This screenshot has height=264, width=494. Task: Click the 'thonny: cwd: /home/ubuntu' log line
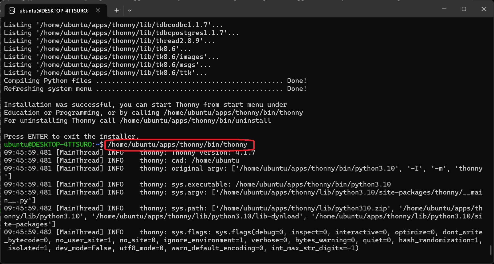pyautogui.click(x=122, y=160)
